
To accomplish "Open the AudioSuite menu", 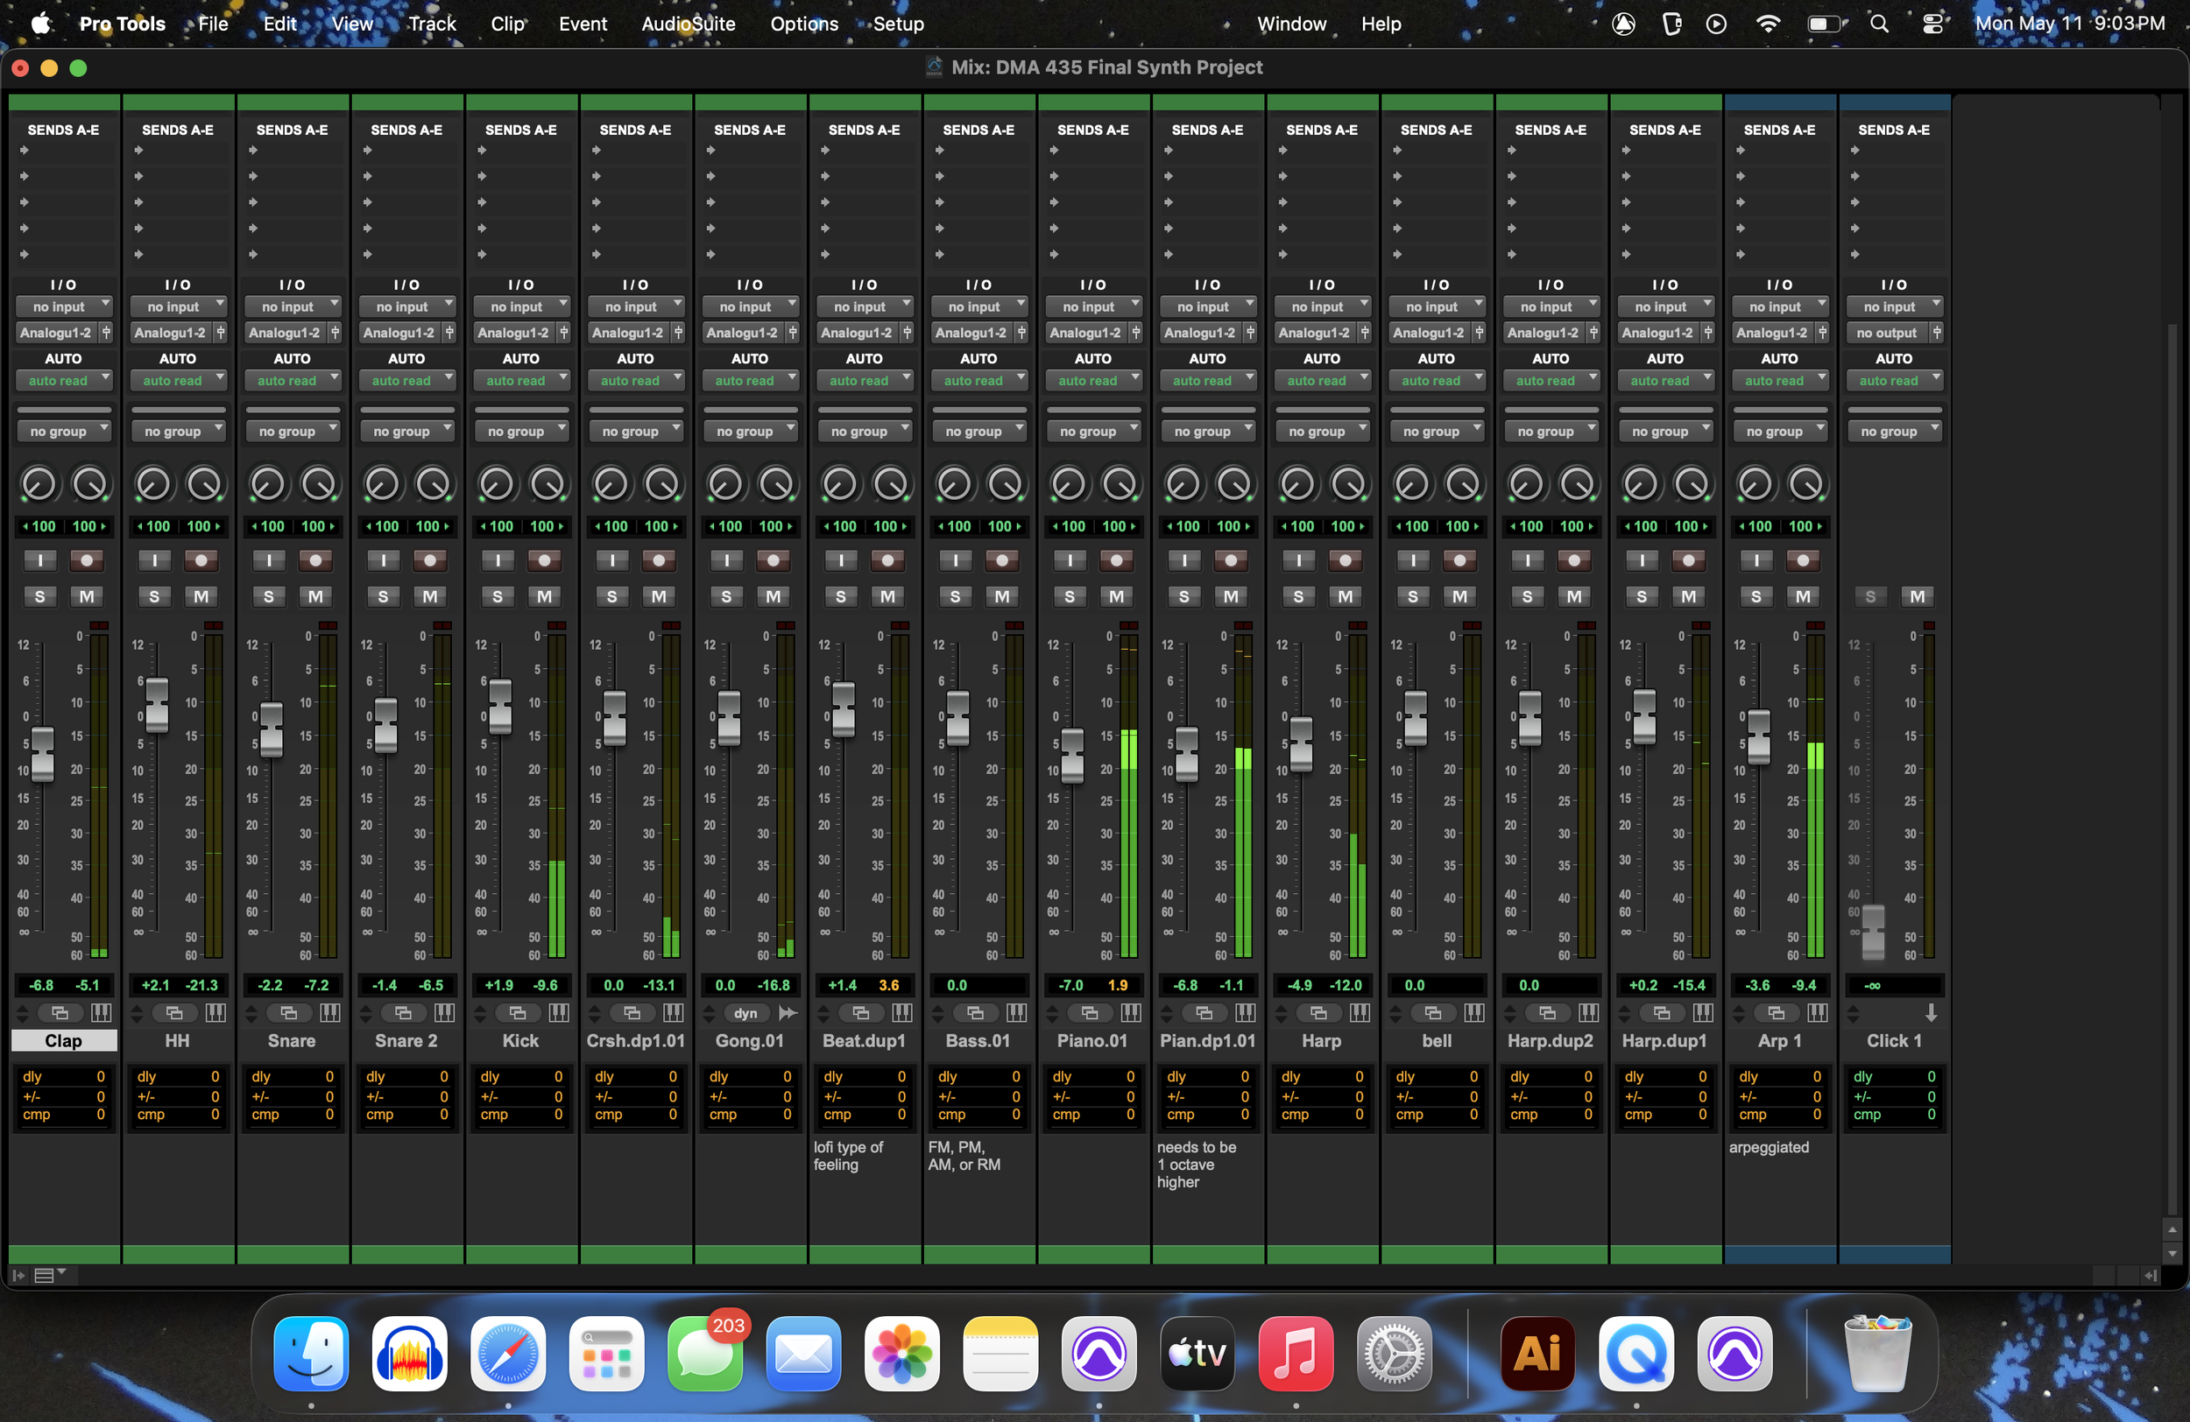I will tap(688, 24).
